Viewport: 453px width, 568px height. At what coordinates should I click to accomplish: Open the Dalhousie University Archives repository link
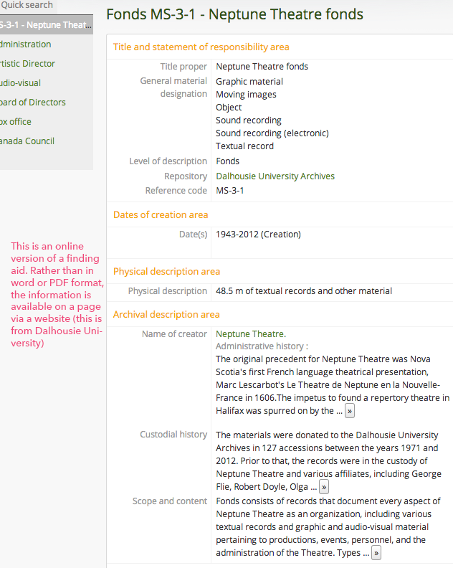click(275, 176)
